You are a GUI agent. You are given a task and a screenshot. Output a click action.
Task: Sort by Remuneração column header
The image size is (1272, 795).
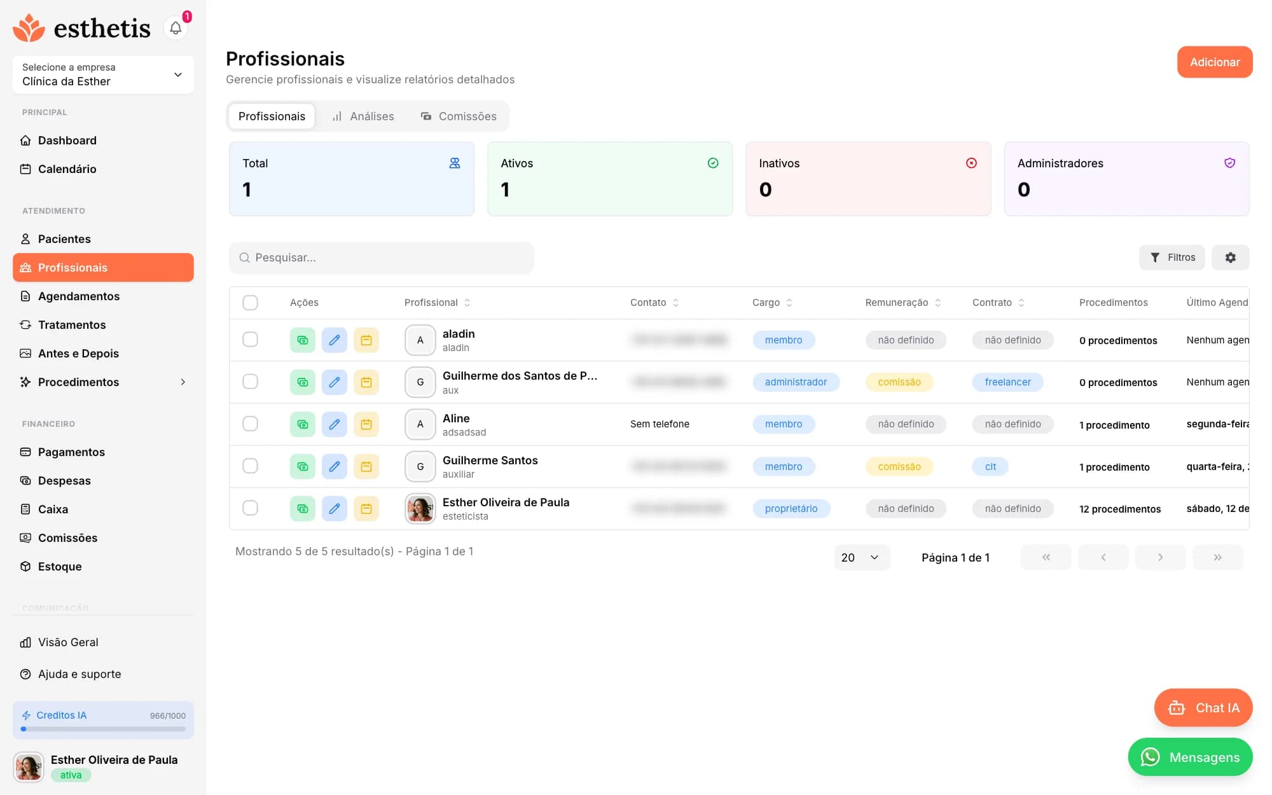point(903,303)
